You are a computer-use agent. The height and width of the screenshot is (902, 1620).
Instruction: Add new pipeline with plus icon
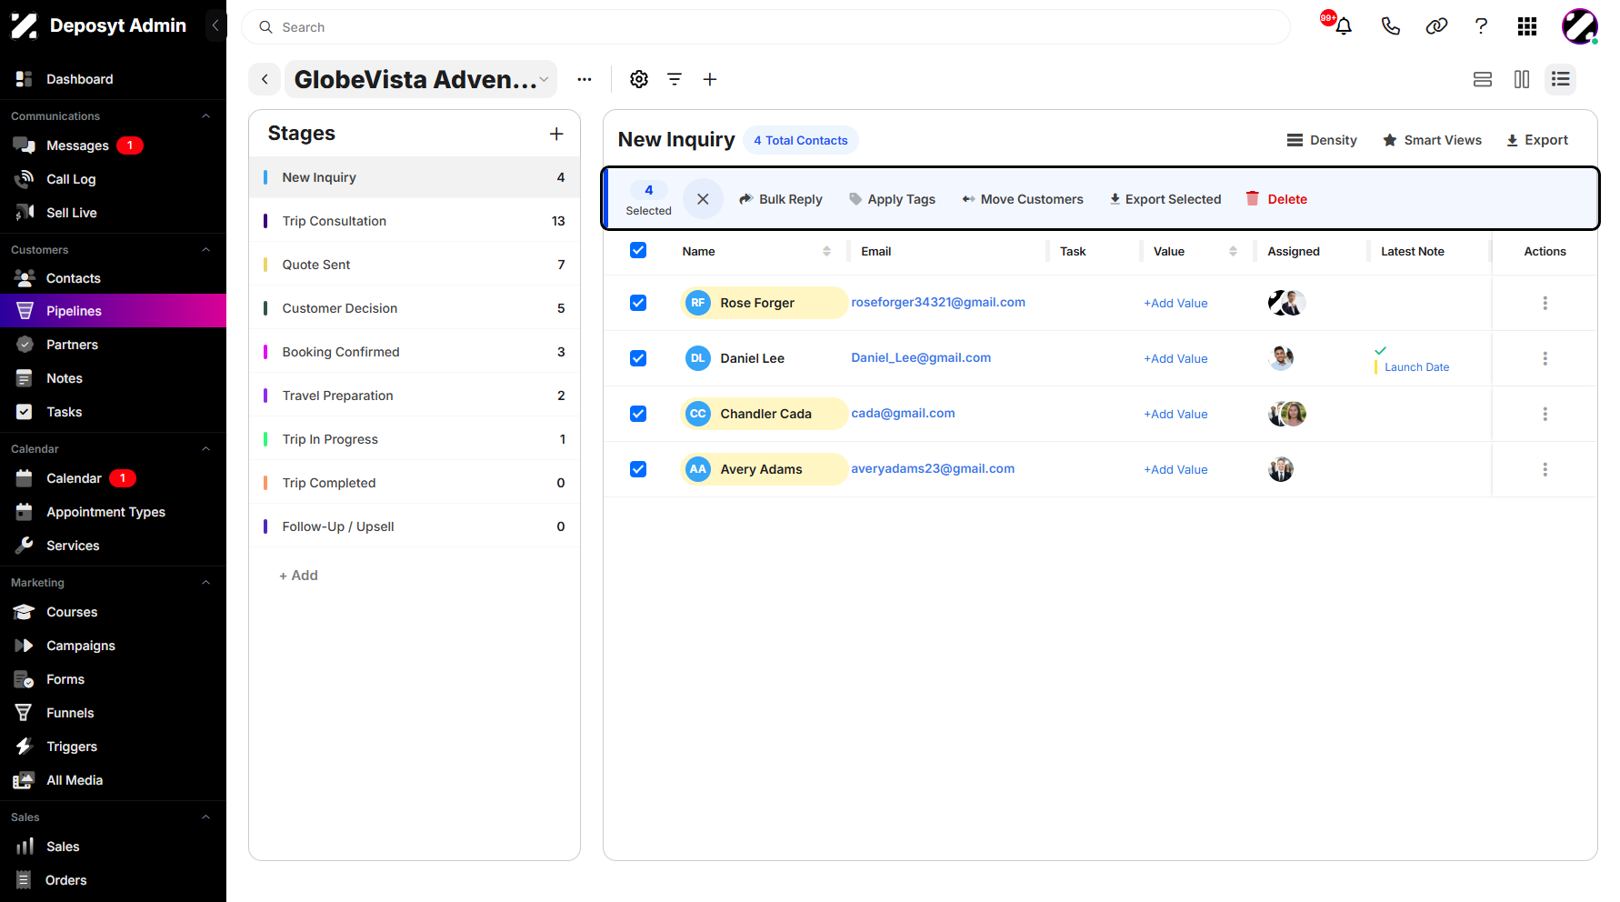coord(710,79)
